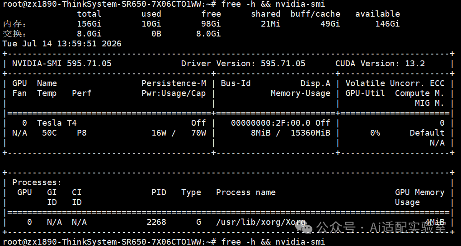Click the swap used value 0B
Image resolution: width=461 pixels, height=246 pixels.
156,34
